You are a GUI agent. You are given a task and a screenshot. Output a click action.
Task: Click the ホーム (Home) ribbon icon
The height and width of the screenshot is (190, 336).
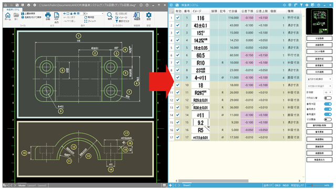8,15
